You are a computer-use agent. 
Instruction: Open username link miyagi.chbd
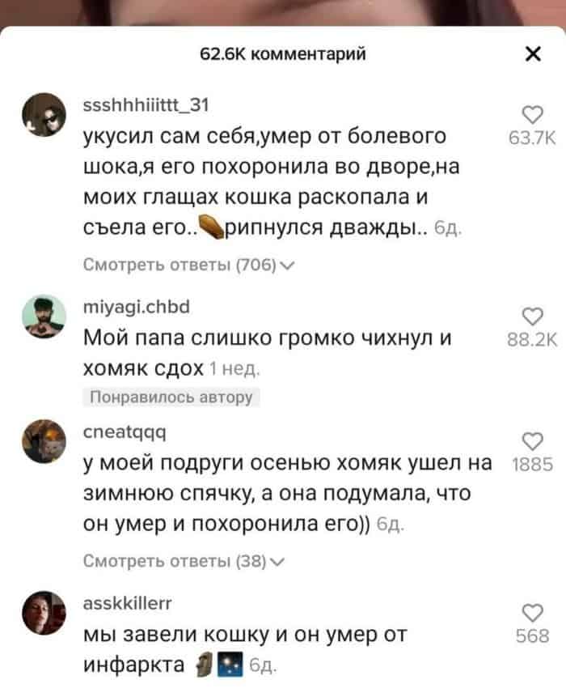click(137, 307)
